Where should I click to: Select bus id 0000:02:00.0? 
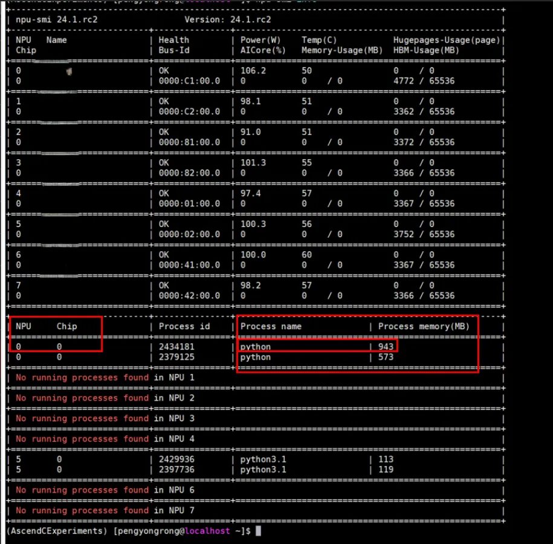[x=189, y=235]
